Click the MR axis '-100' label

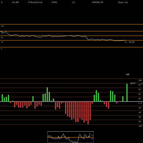point(140,126)
